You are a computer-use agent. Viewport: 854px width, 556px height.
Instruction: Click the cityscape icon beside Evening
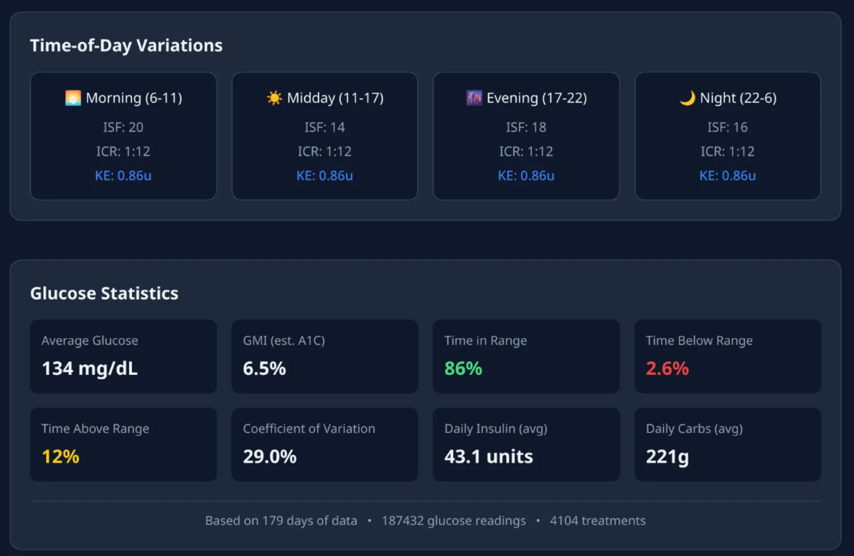pos(474,98)
